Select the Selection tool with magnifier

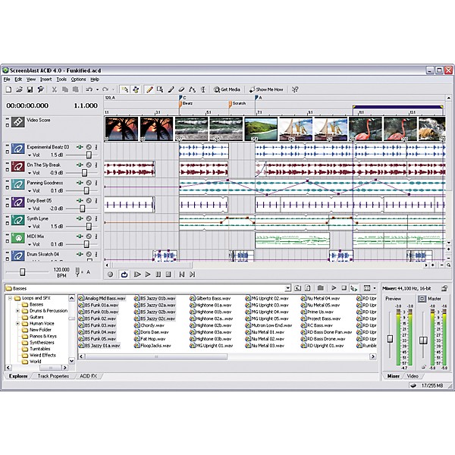(159, 89)
